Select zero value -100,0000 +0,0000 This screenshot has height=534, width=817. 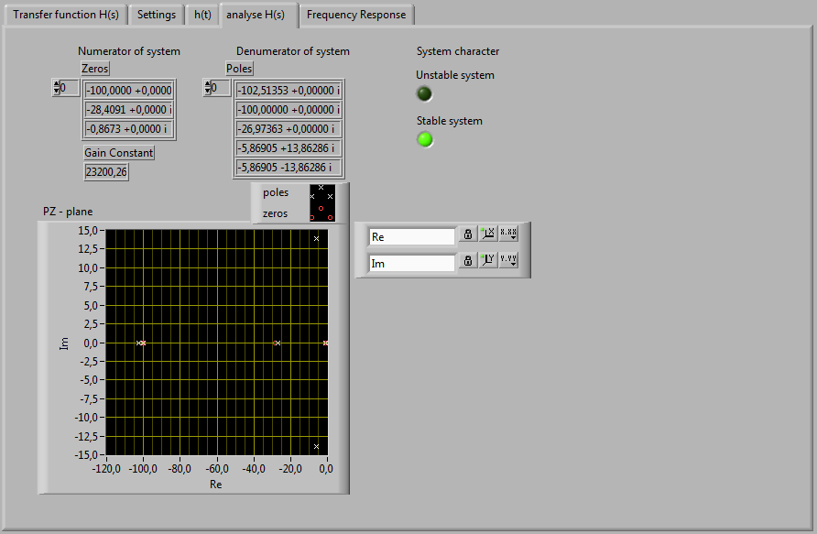[129, 91]
